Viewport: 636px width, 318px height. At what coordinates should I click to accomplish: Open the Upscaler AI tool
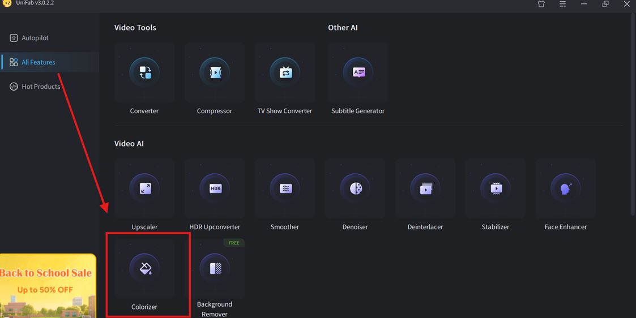pyautogui.click(x=144, y=189)
